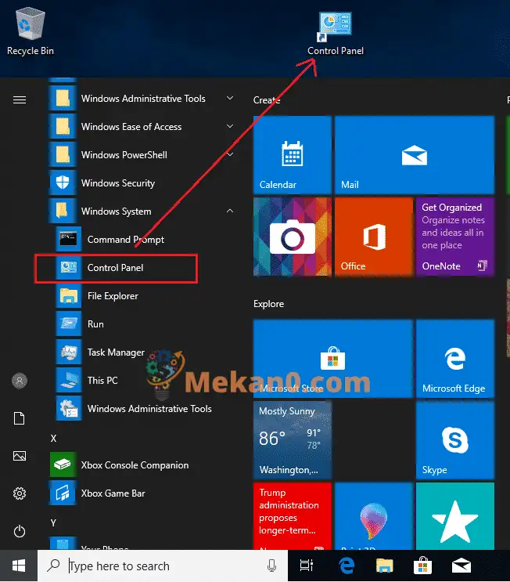The image size is (510, 582).
Task: Open File Explorer from Windows System
Action: coord(145,296)
